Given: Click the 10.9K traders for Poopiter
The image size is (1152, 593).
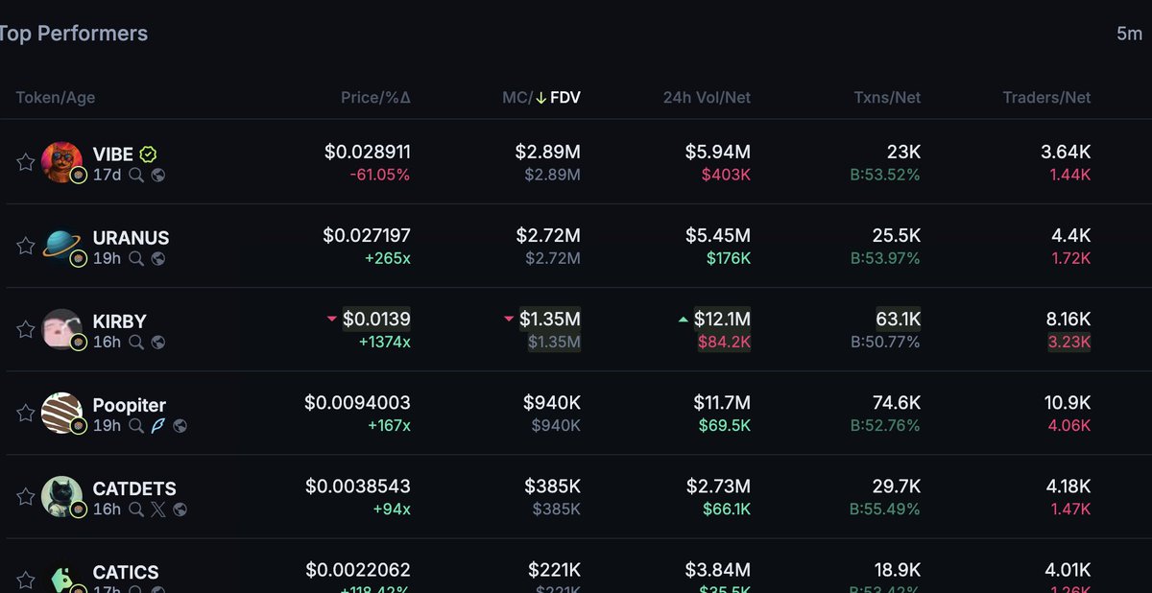Looking at the screenshot, I should click(1068, 402).
